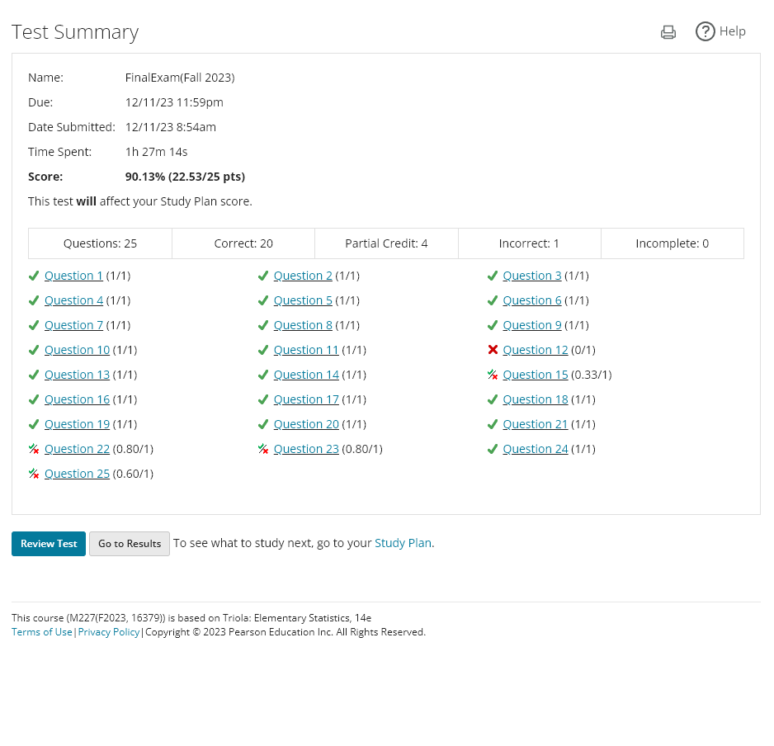Click the printer icon
This screenshot has width=774, height=746.
tap(668, 32)
